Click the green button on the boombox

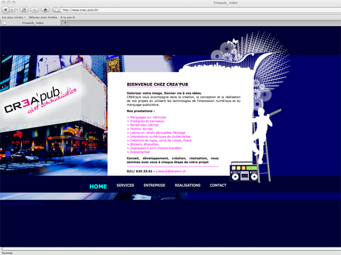tap(252, 168)
